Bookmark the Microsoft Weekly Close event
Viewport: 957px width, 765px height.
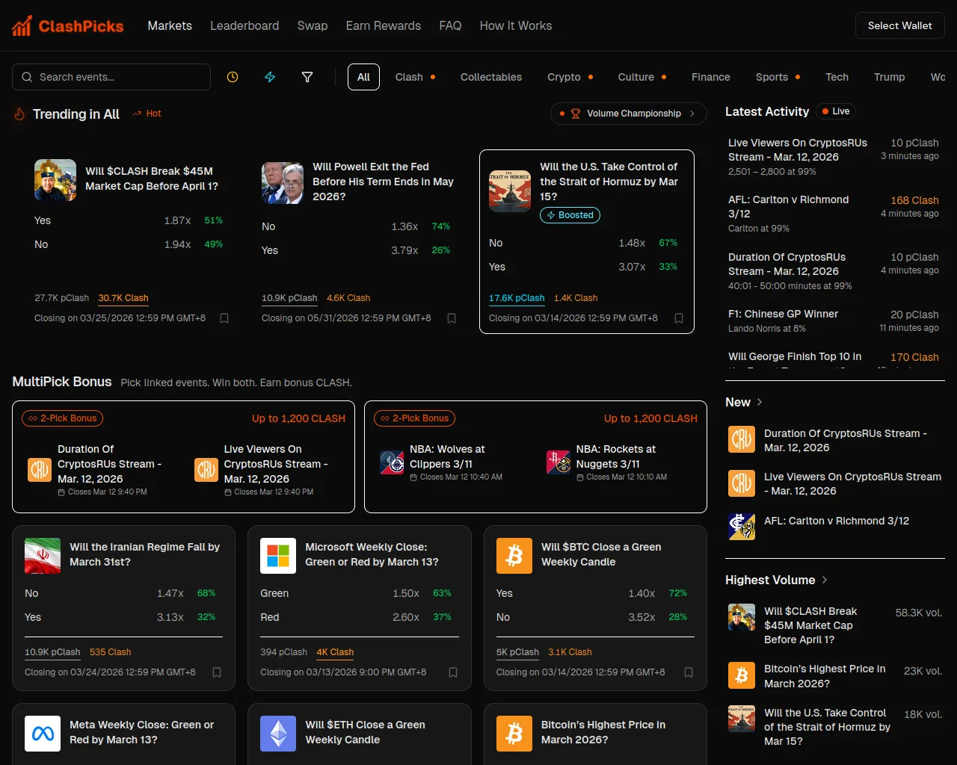pos(453,672)
